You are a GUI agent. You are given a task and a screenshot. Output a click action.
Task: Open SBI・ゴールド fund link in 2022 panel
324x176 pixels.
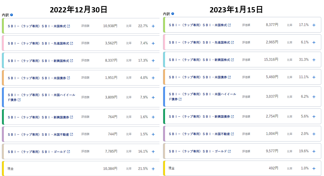click(37, 151)
